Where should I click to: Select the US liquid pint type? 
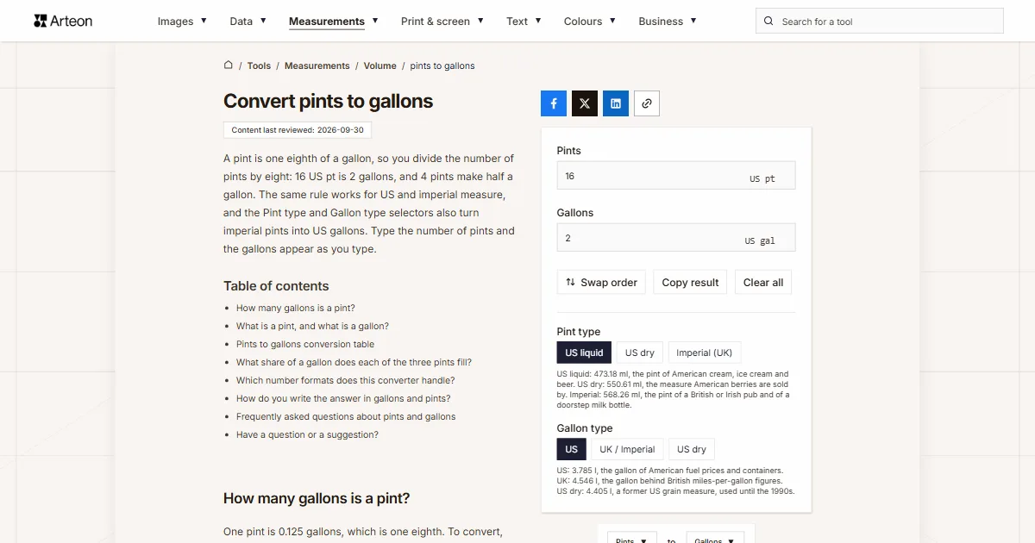coord(584,353)
